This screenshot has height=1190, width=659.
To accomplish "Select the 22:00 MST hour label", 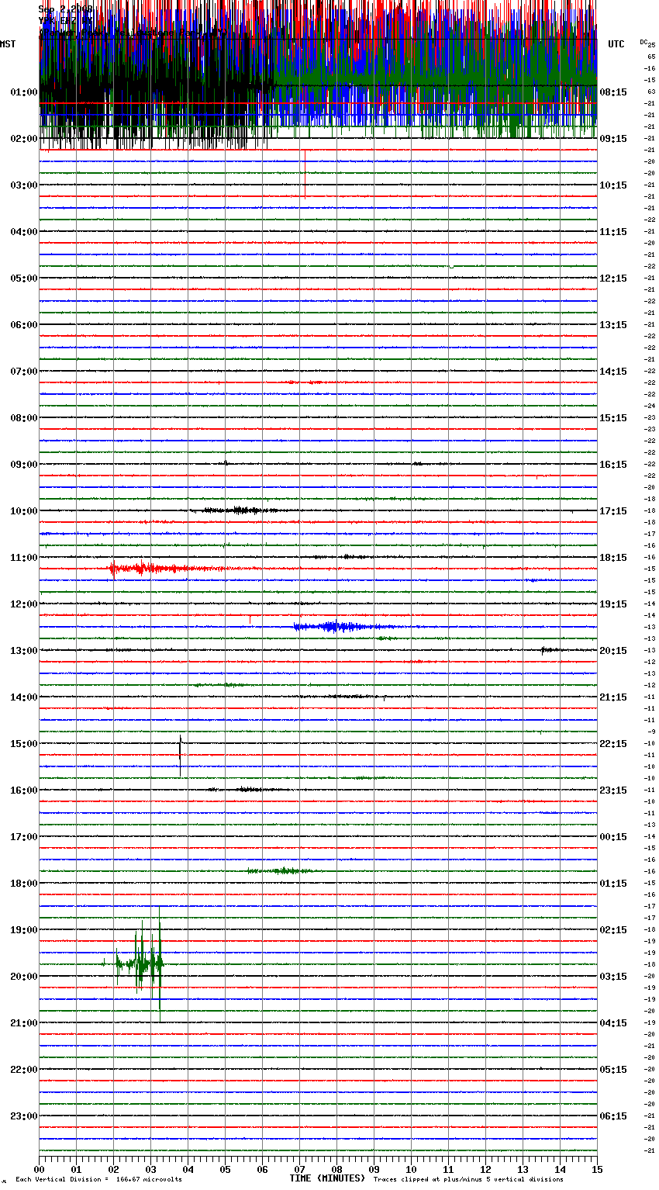I will tap(24, 1070).
